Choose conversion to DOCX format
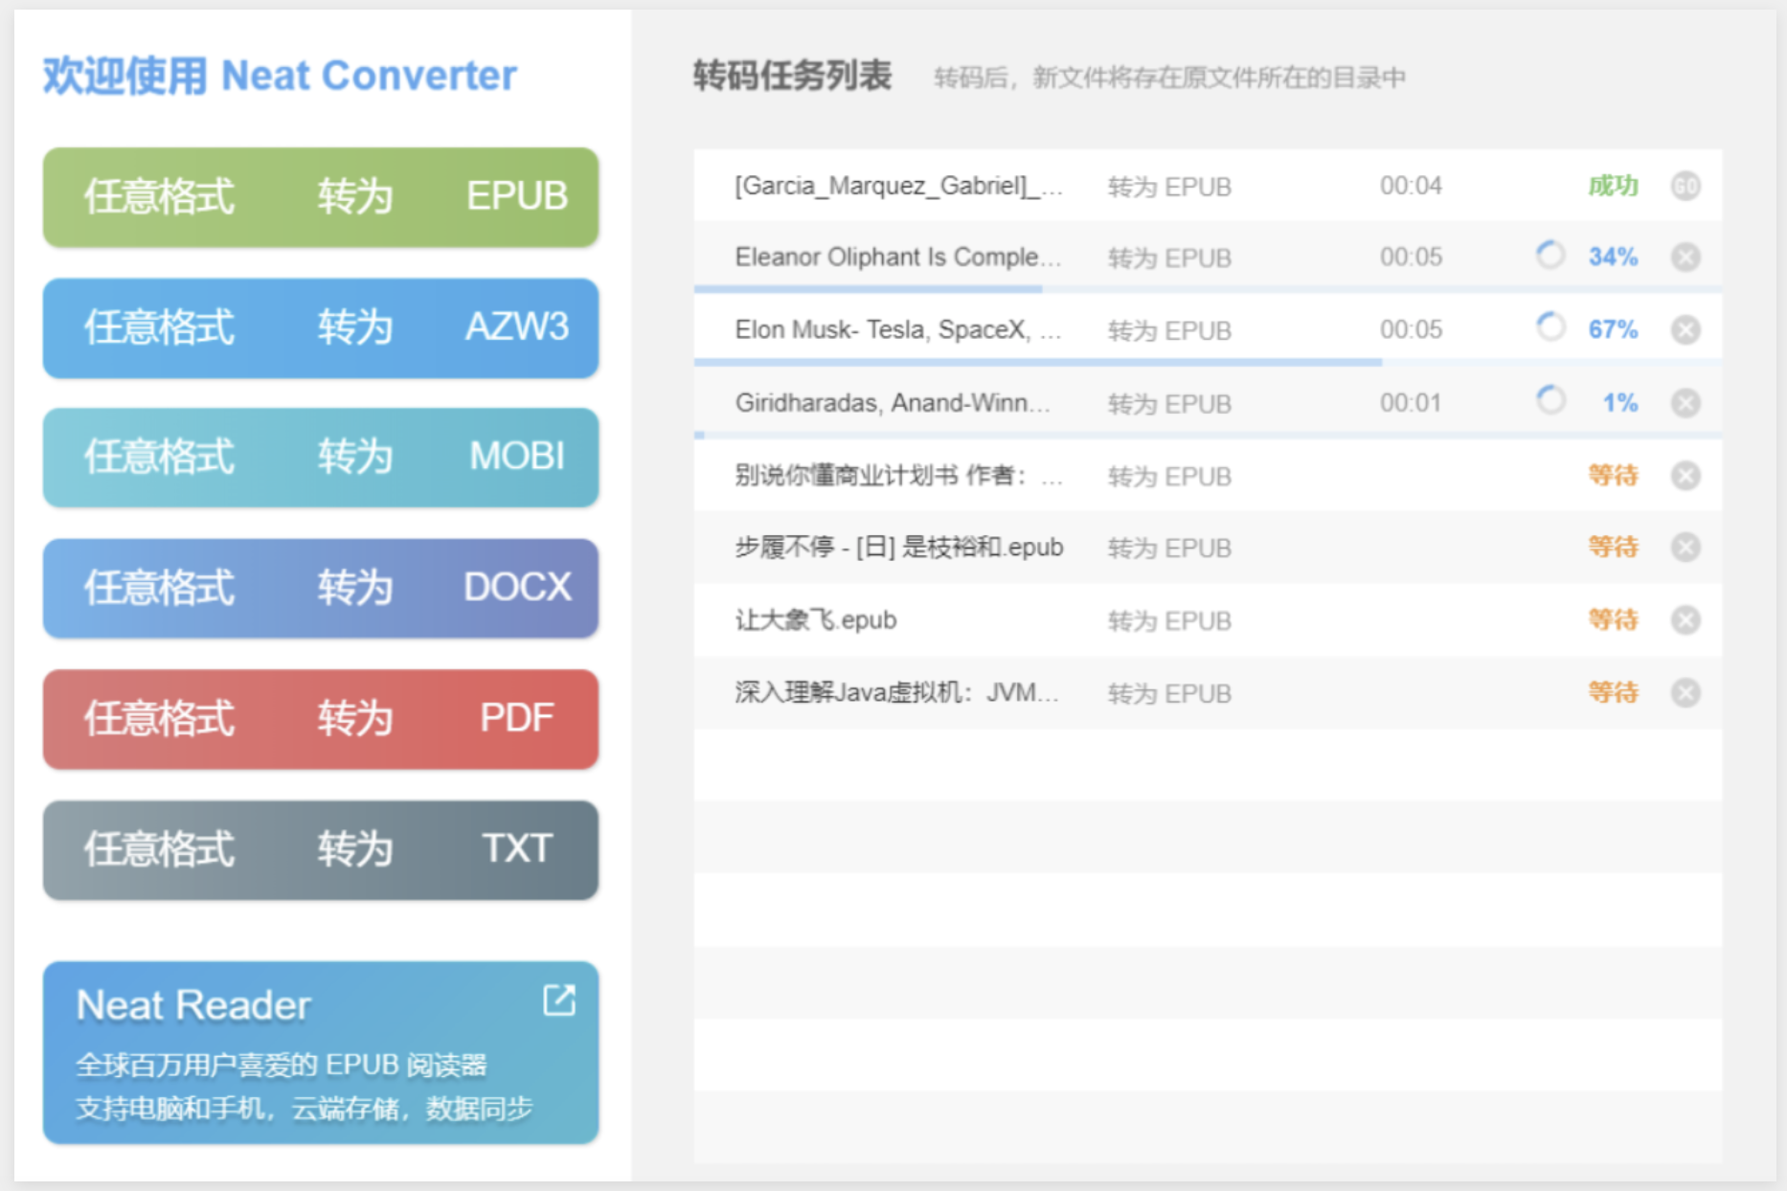 coord(320,588)
